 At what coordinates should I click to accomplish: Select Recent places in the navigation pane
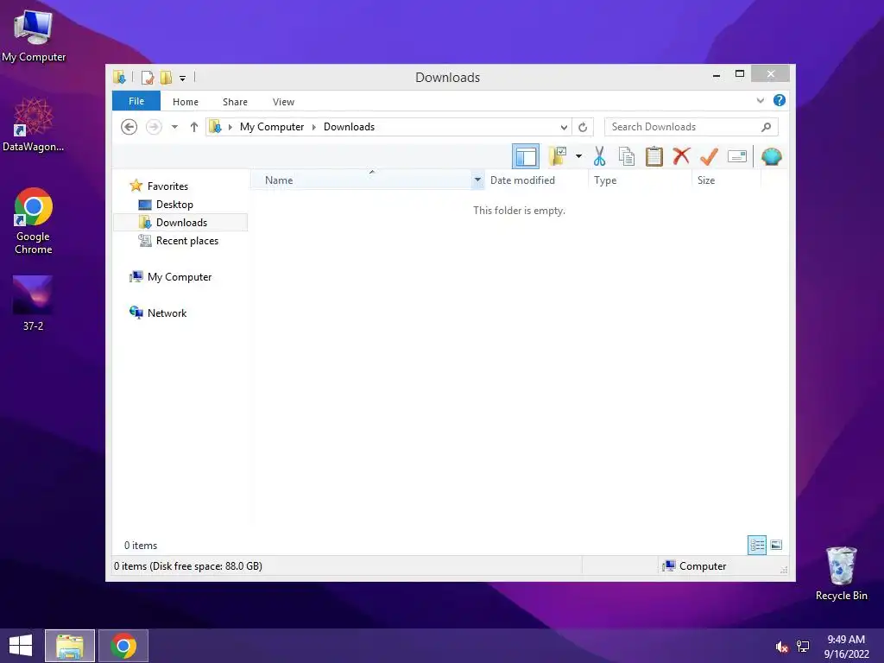click(186, 241)
